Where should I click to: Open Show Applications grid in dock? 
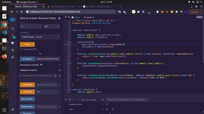[x=4, y=110]
